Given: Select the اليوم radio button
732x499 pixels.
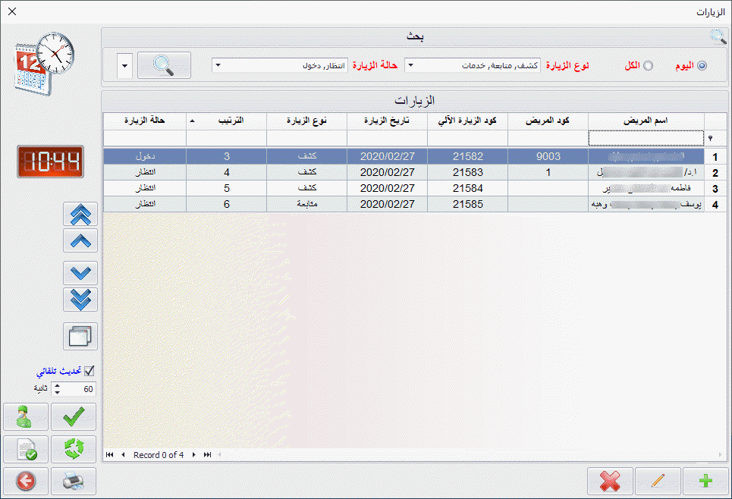Looking at the screenshot, I should [x=702, y=66].
